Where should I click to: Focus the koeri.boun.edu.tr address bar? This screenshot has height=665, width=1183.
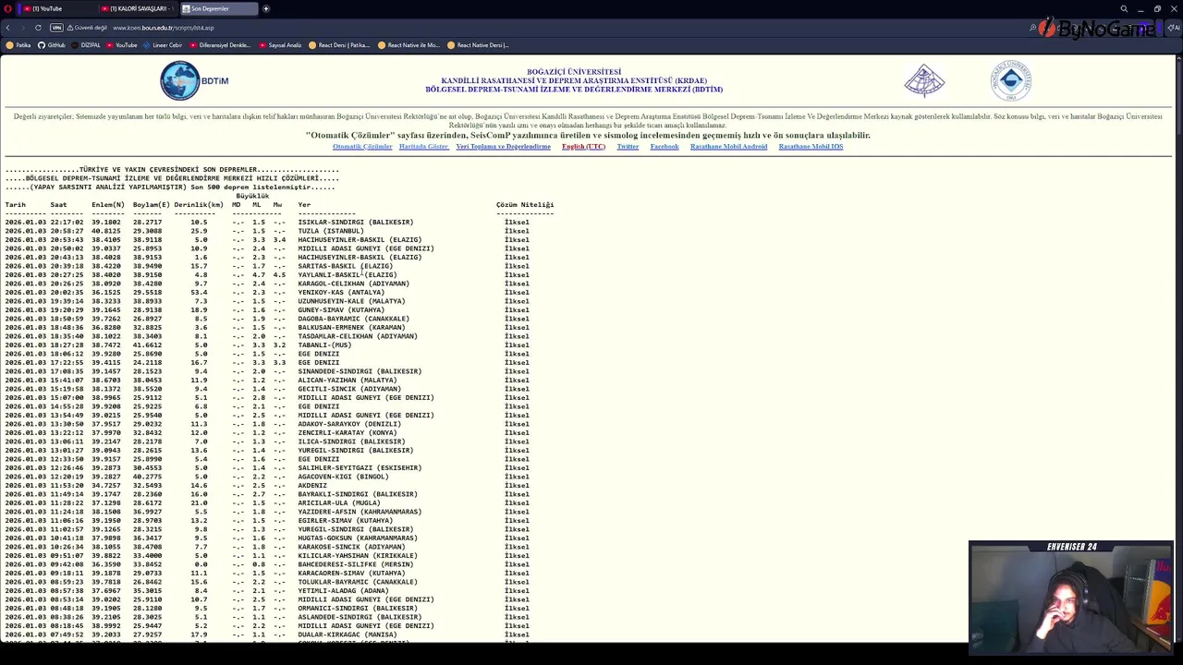point(163,28)
